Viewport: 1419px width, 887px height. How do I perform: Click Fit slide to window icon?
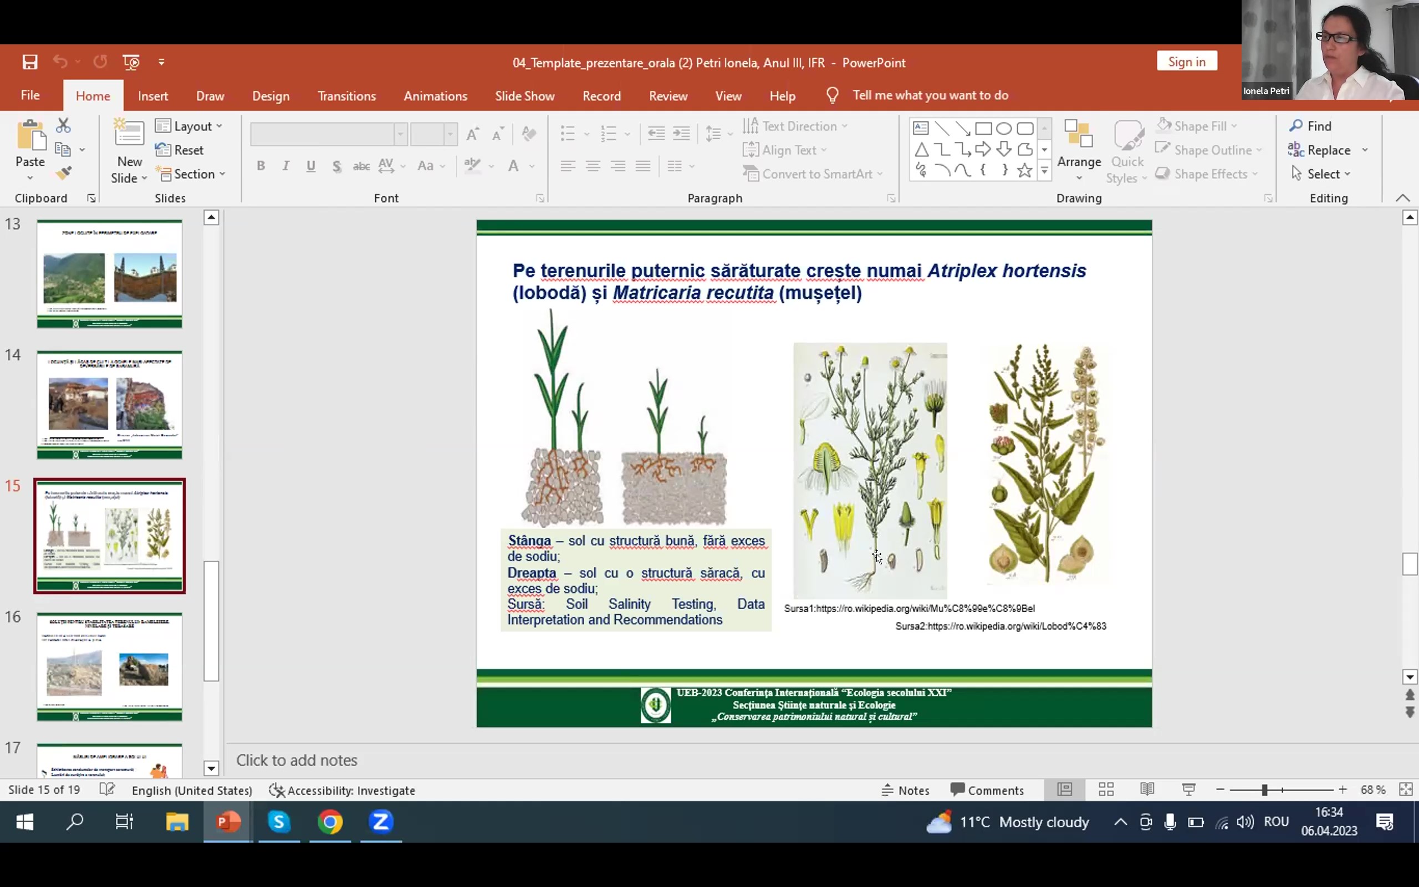[1406, 789]
